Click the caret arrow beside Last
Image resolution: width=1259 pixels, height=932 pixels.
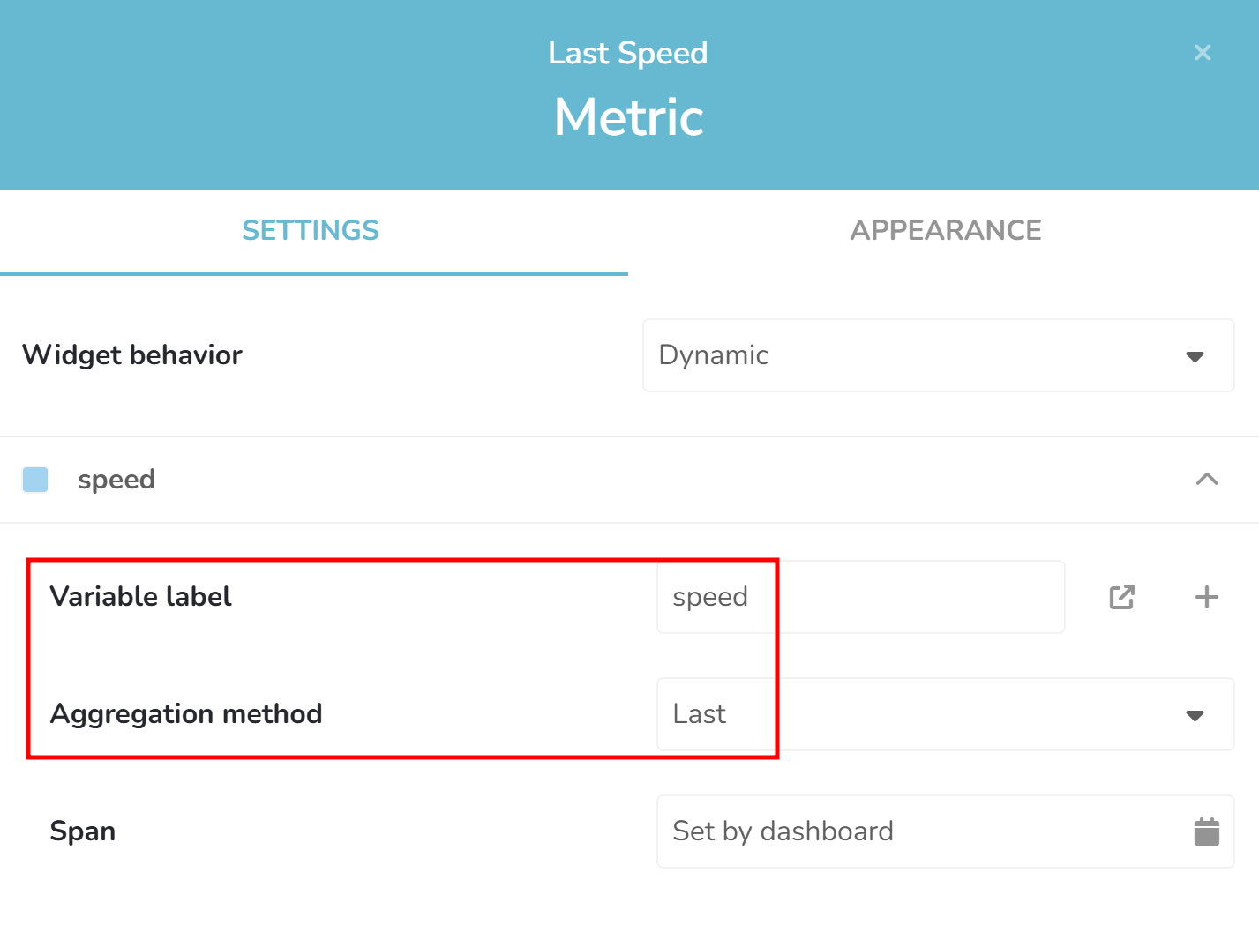1195,715
